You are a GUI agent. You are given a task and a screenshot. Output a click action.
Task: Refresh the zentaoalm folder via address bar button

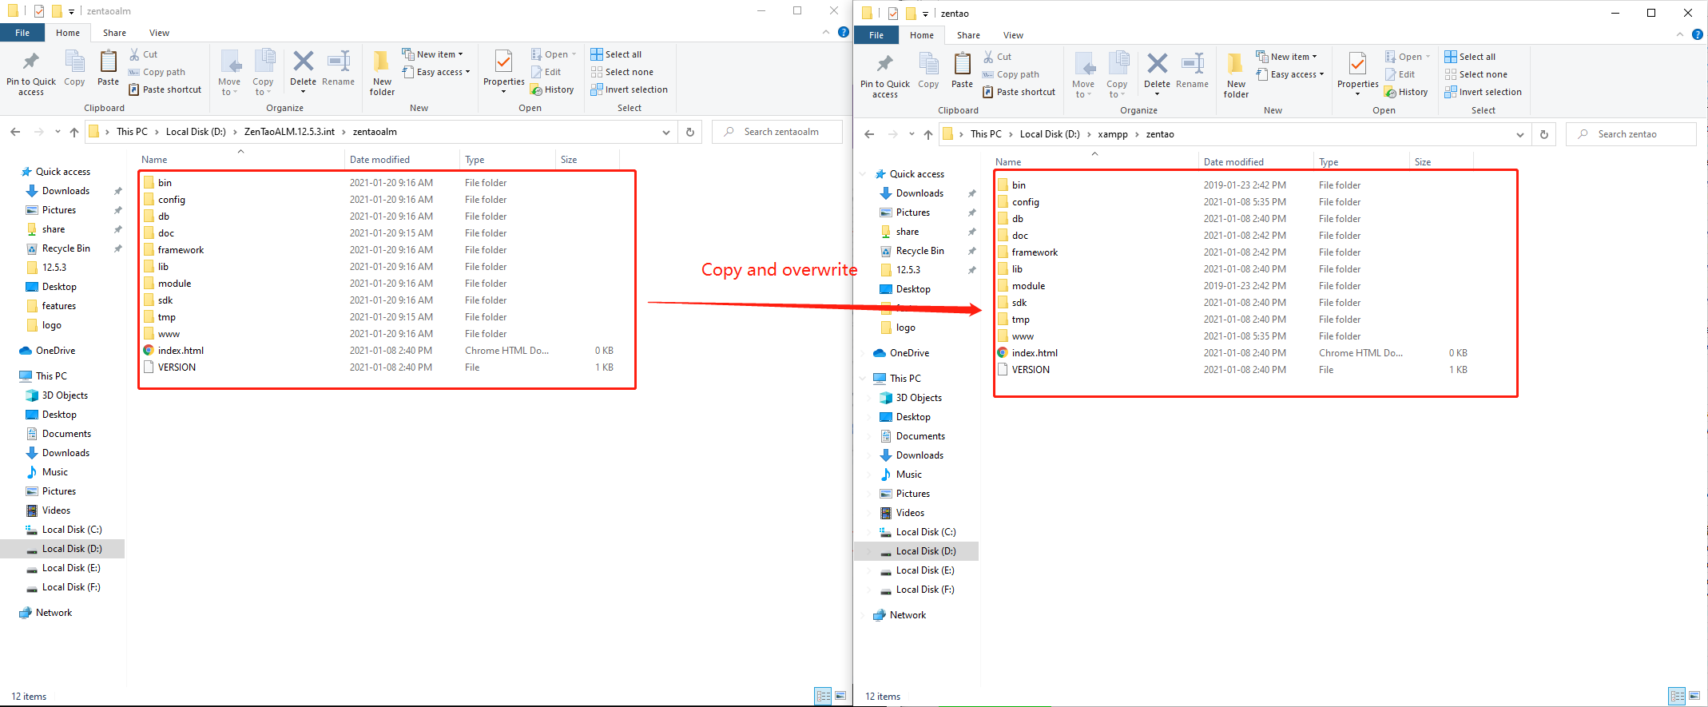[x=690, y=132]
